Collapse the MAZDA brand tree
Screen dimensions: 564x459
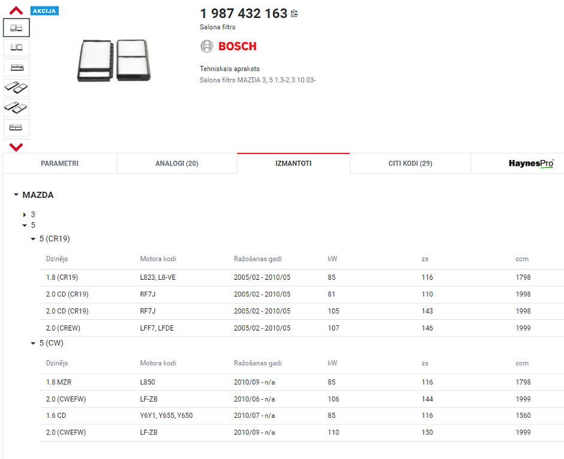point(16,195)
